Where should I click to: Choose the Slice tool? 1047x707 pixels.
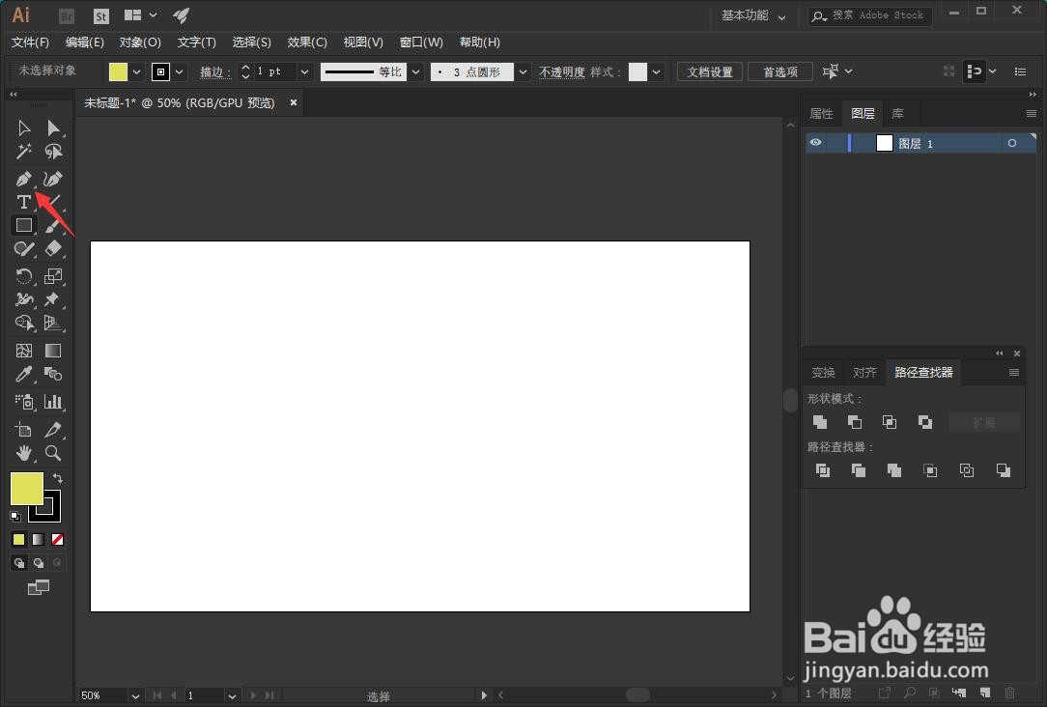[x=53, y=429]
